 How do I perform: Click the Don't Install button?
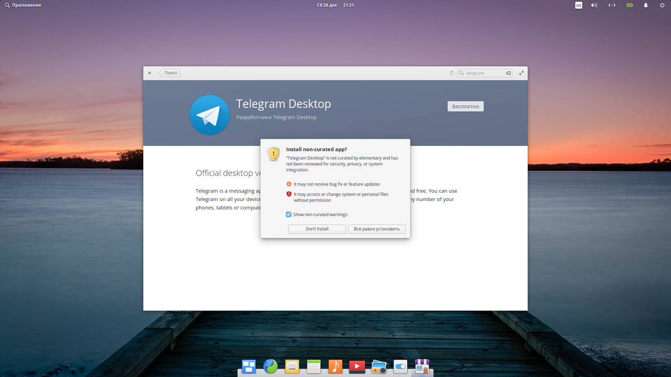click(x=317, y=229)
